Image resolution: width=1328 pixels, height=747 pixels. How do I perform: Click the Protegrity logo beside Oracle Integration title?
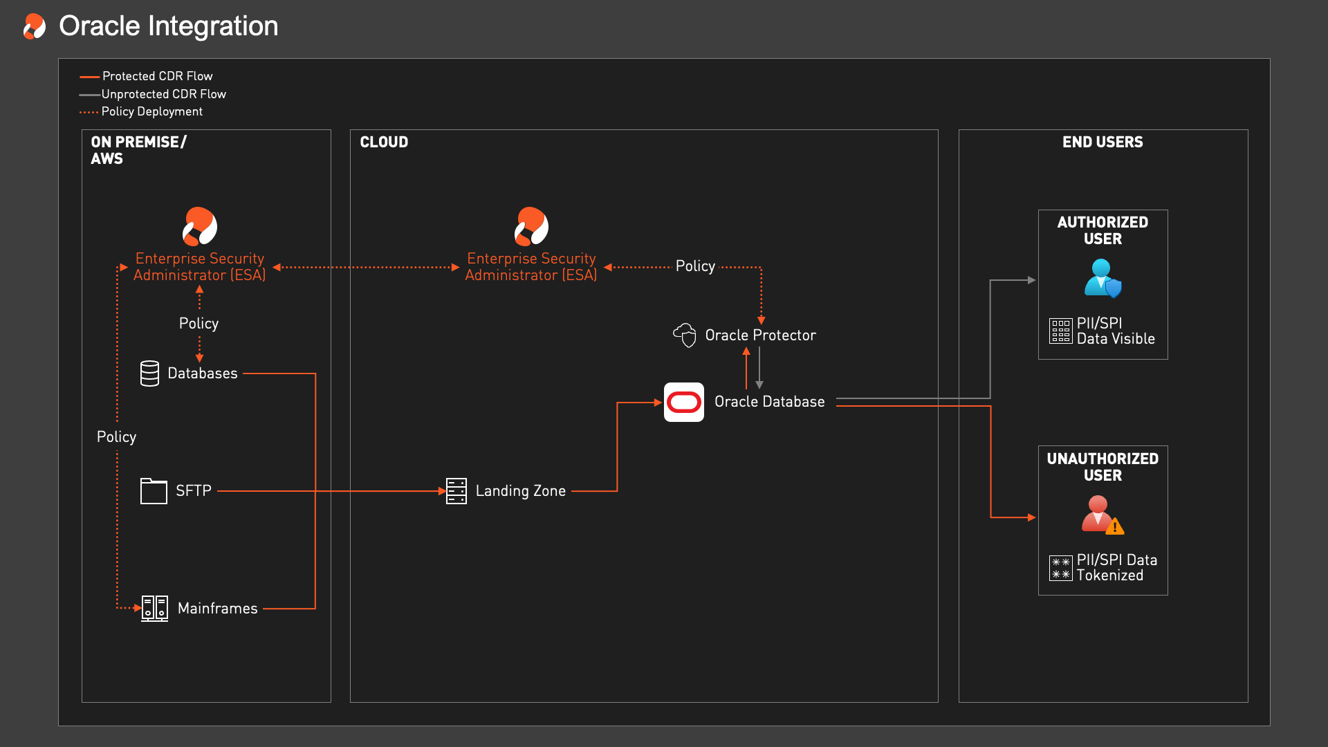35,26
